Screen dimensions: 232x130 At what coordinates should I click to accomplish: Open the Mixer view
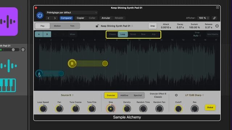coord(72,34)
